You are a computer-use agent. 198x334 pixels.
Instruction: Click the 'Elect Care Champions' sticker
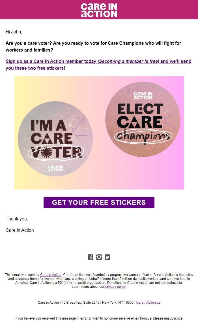[143, 119]
